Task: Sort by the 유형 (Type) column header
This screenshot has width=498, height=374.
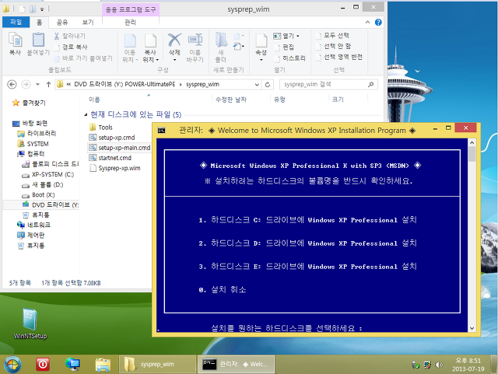Action: click(x=280, y=100)
